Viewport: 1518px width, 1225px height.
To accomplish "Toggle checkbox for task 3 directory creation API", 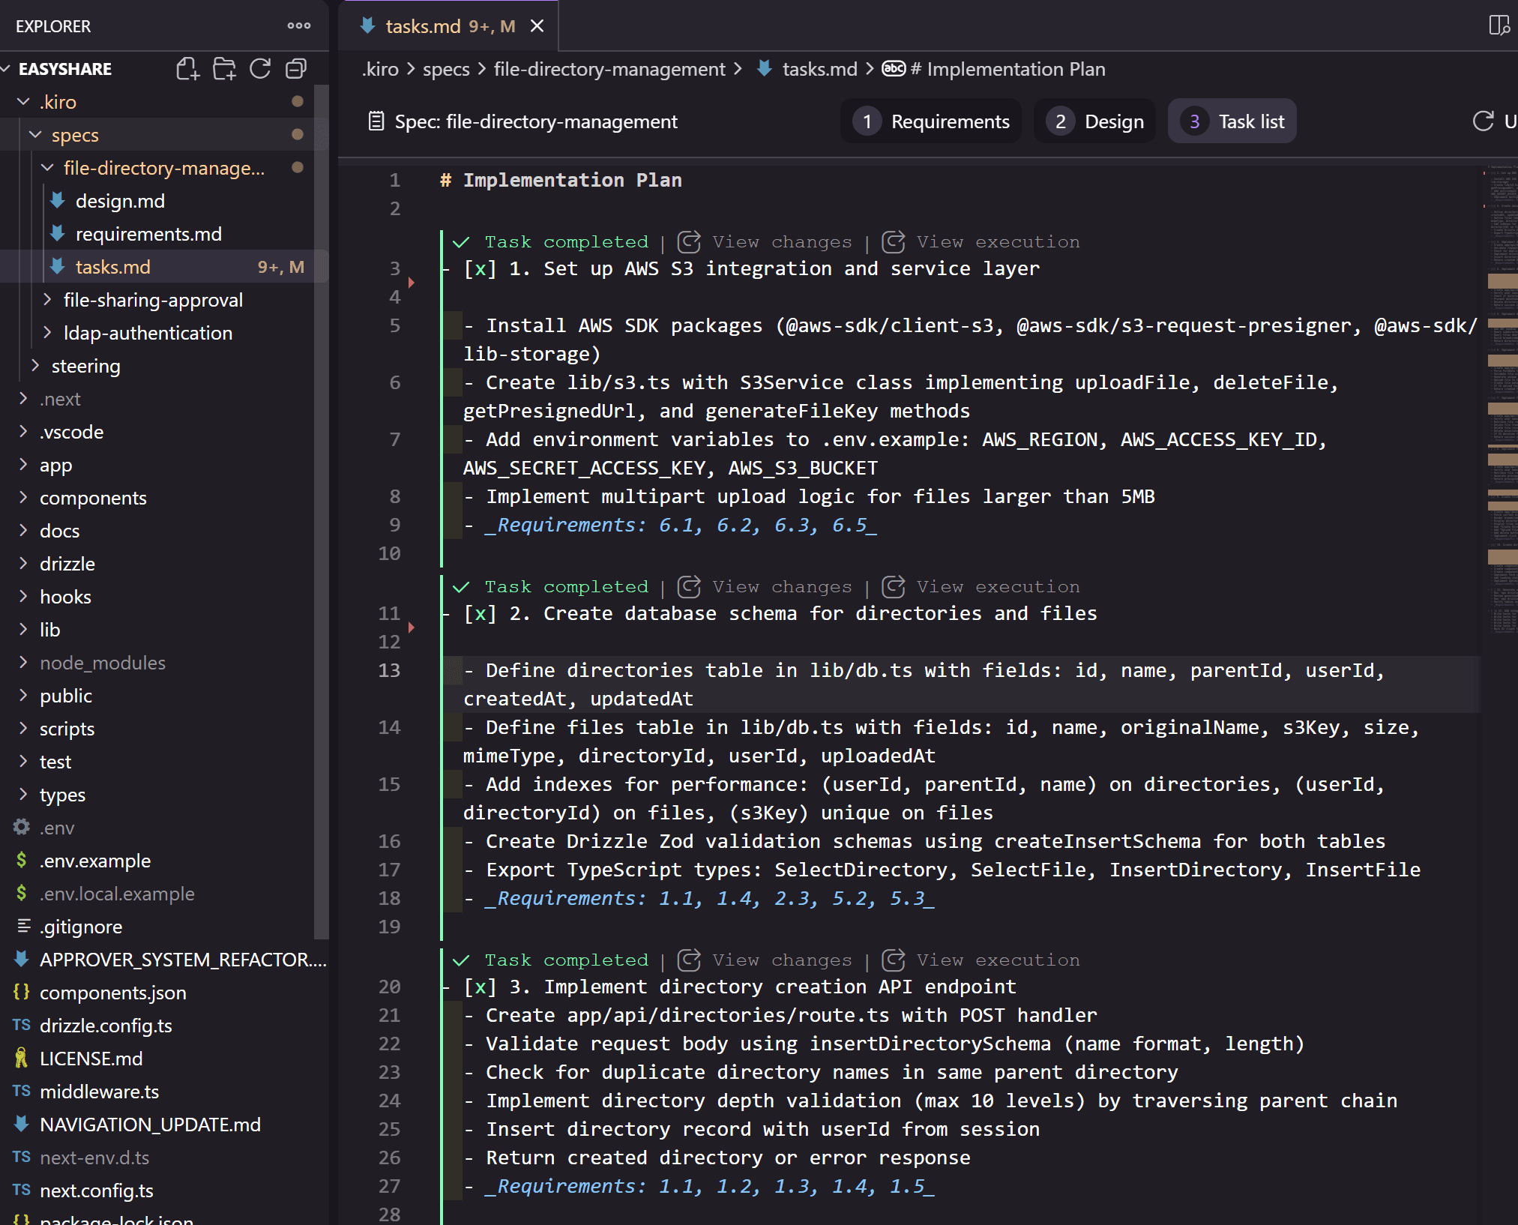I will pyautogui.click(x=480, y=987).
